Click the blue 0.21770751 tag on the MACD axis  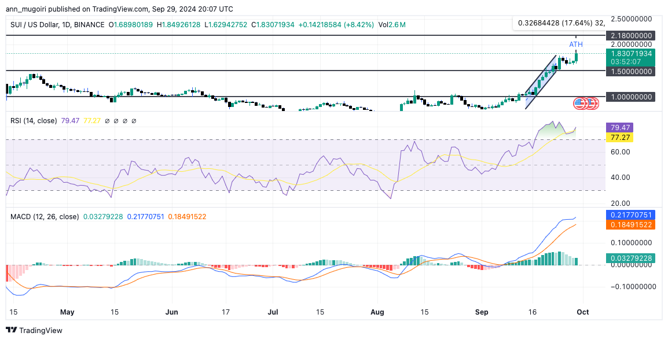point(630,215)
